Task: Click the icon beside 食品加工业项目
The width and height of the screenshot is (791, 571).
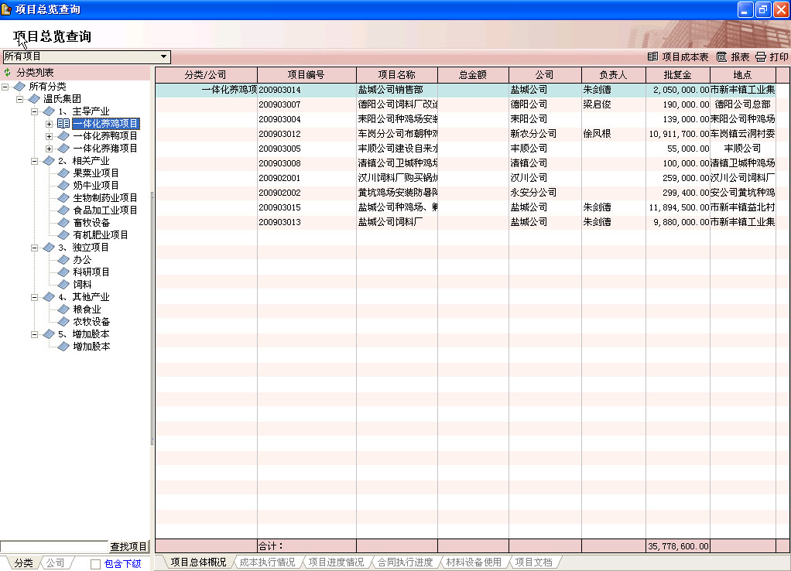Action: tap(63, 210)
